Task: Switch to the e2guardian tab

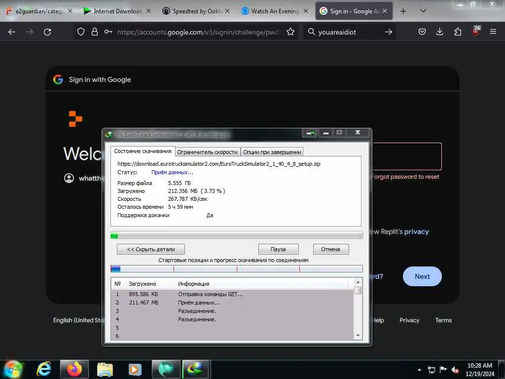Action: [39, 11]
